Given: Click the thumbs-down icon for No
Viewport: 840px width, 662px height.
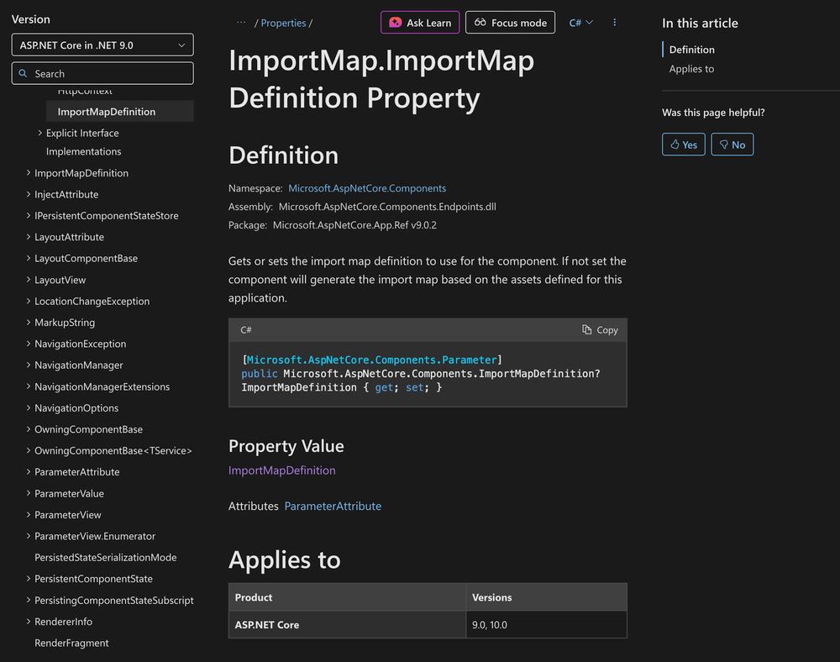Looking at the screenshot, I should pyautogui.click(x=724, y=144).
